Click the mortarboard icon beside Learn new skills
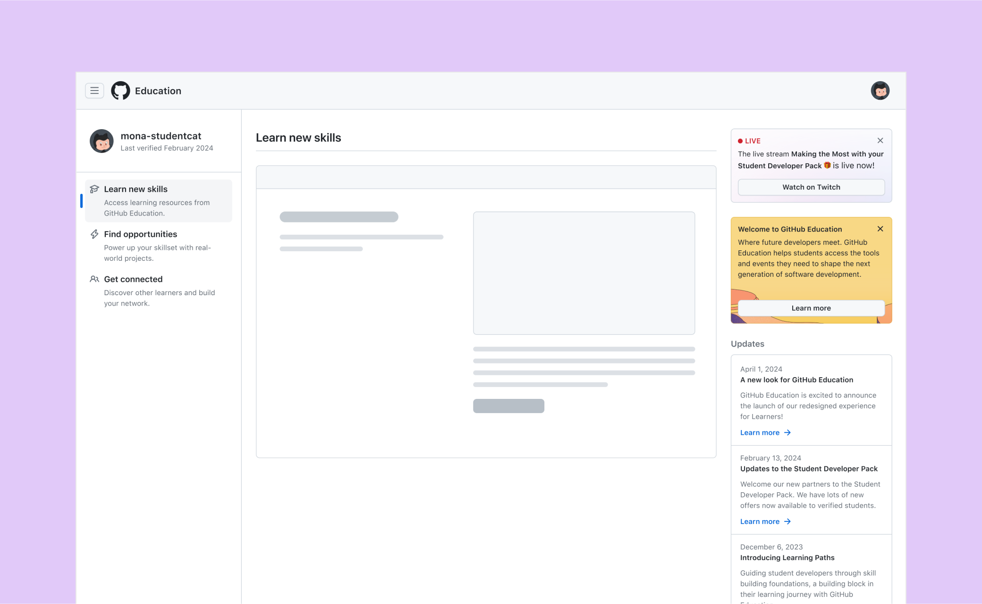Image resolution: width=982 pixels, height=604 pixels. pyautogui.click(x=94, y=189)
